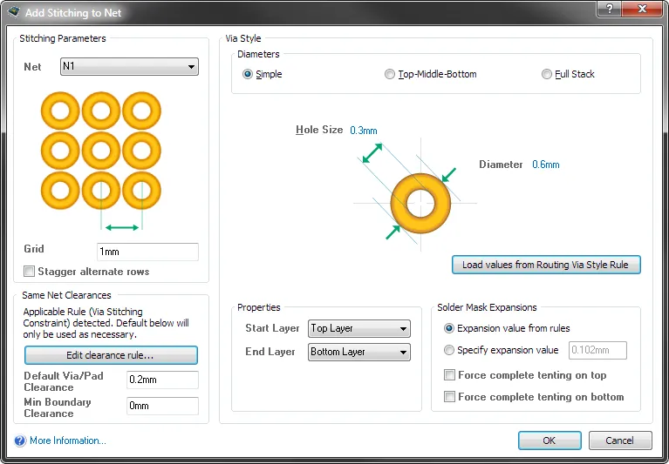Open the Start Layer dropdown
Viewport: 669px width, 464px height.
pyautogui.click(x=359, y=329)
